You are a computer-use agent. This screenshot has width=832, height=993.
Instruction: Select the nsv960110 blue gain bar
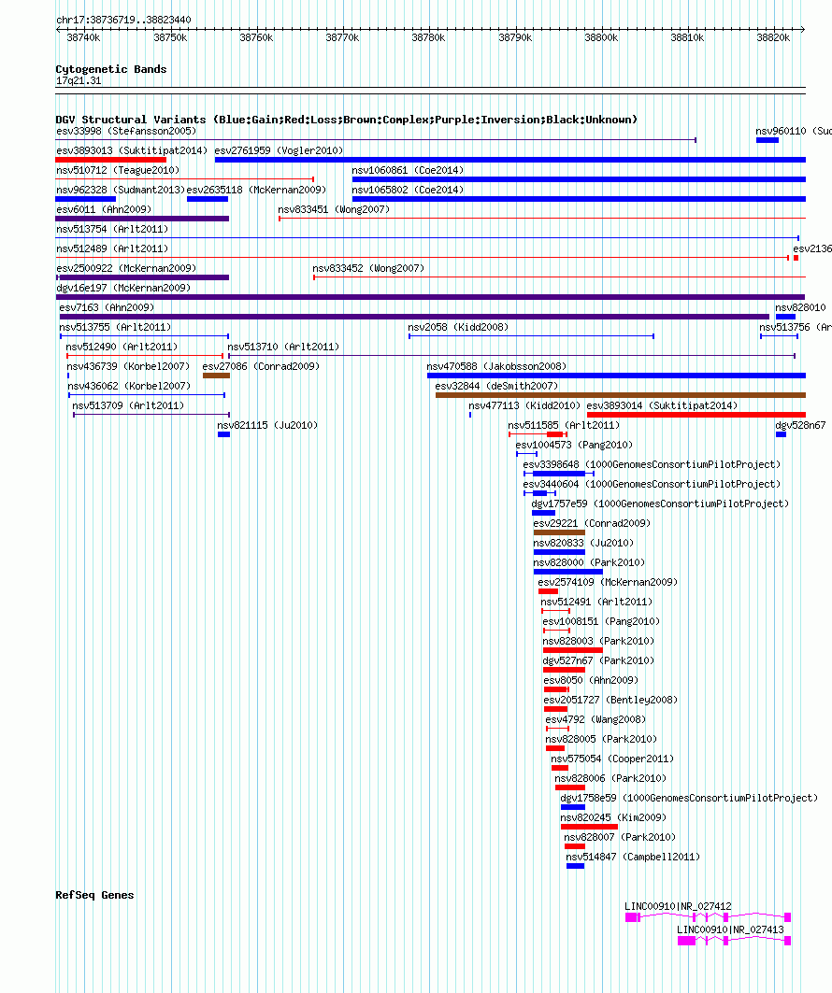pyautogui.click(x=767, y=140)
